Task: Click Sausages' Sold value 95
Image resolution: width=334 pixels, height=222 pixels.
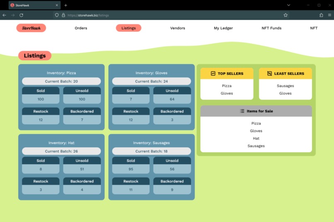Action: click(x=131, y=169)
